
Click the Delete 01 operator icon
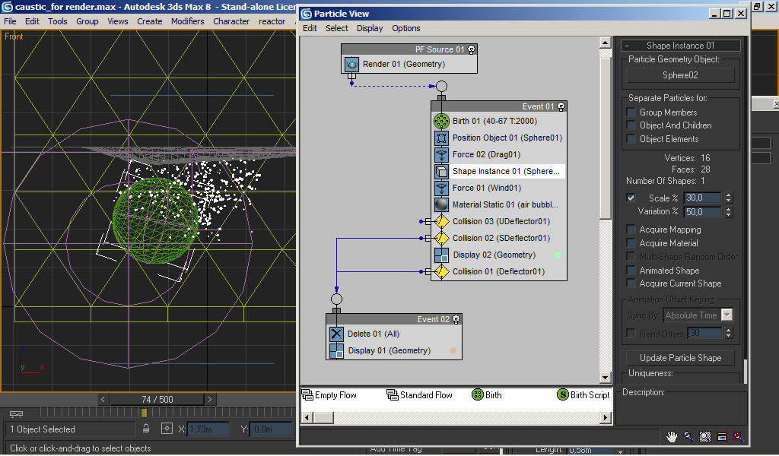[x=336, y=334]
